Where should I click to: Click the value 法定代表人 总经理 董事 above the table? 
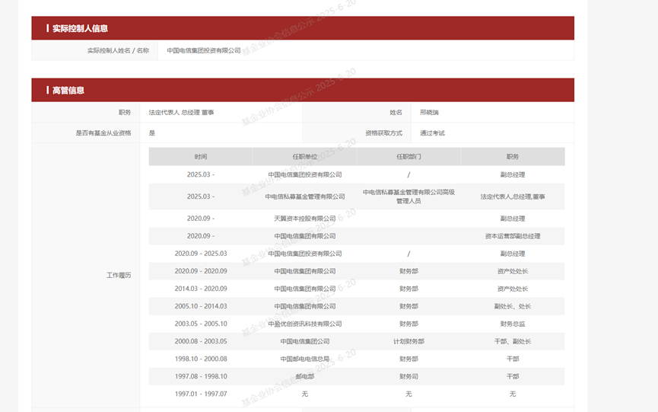[x=181, y=113]
